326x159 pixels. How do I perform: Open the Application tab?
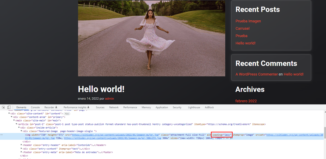tap(162, 107)
